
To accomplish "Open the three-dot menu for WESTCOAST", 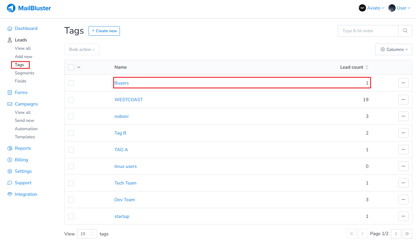I will click(403, 99).
